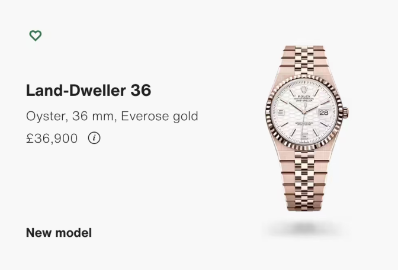Click the ROLEX text on the dial
This screenshot has height=270, width=398.
[304, 97]
